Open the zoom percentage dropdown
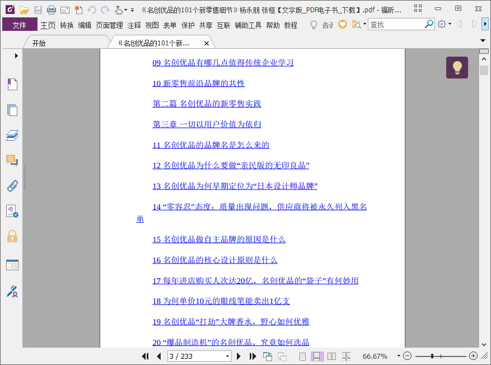491x365 pixels. 399,356
